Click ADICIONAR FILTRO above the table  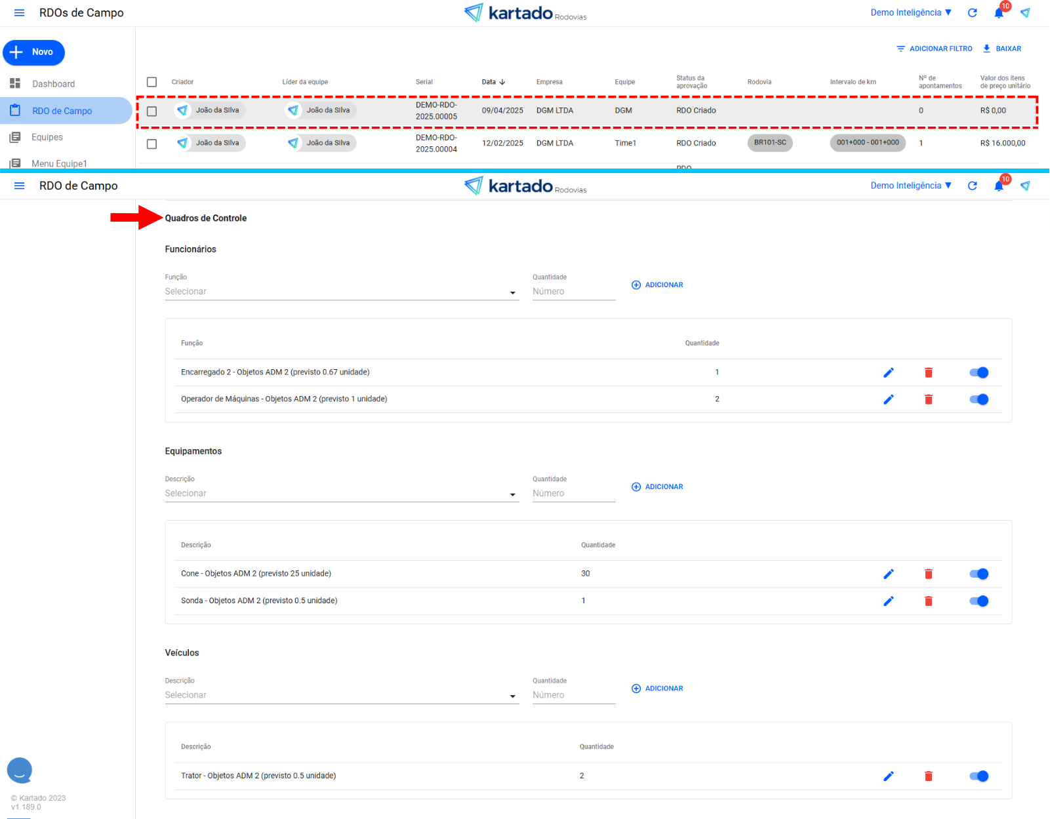(x=935, y=49)
